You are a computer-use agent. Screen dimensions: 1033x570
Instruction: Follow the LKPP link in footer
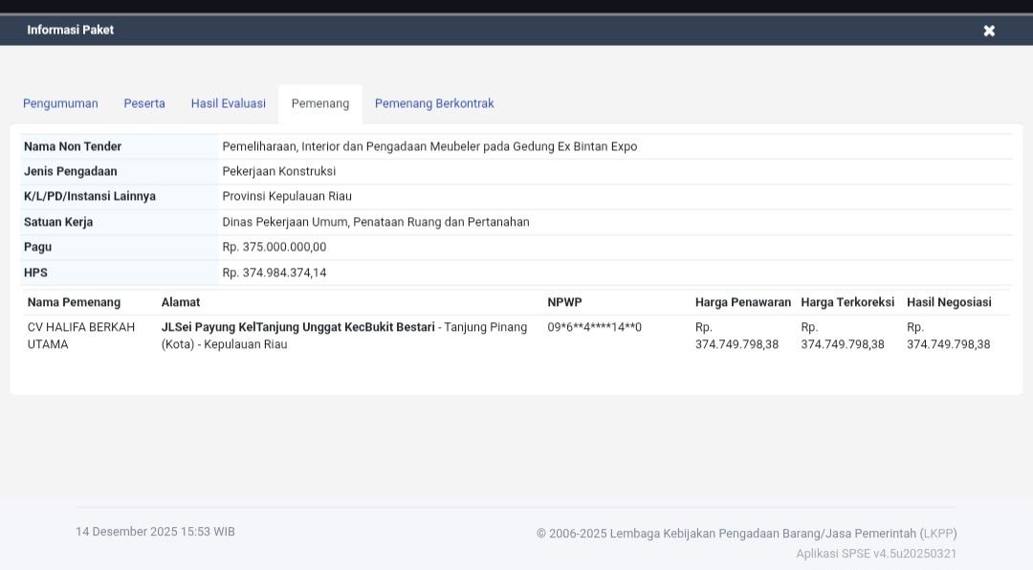coord(938,534)
